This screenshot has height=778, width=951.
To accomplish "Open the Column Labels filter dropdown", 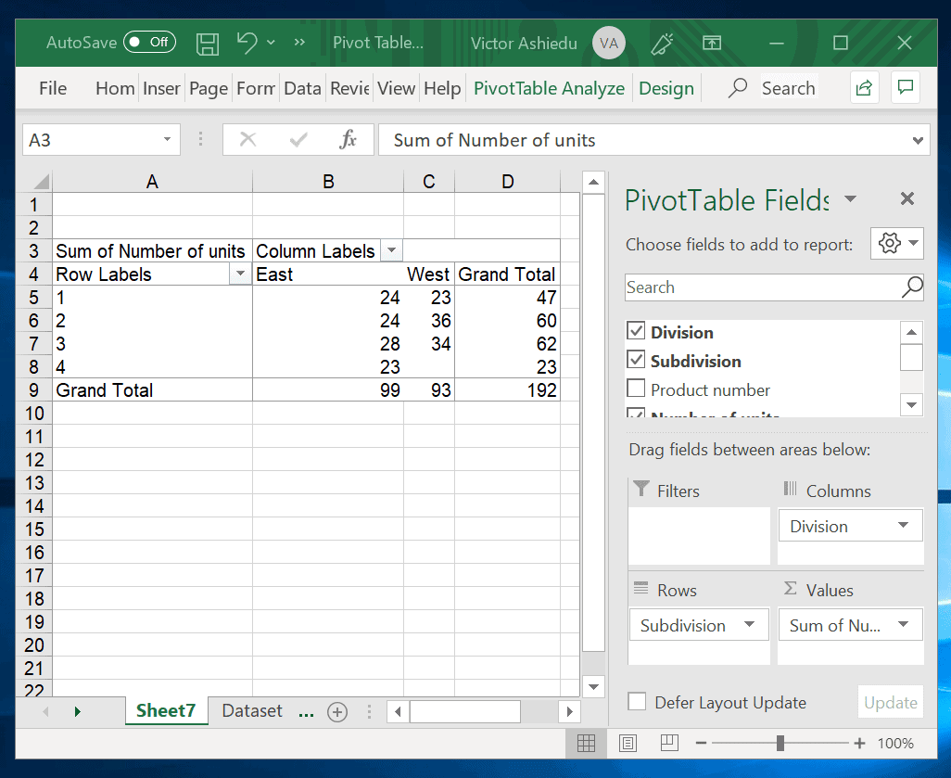I will pyautogui.click(x=391, y=250).
